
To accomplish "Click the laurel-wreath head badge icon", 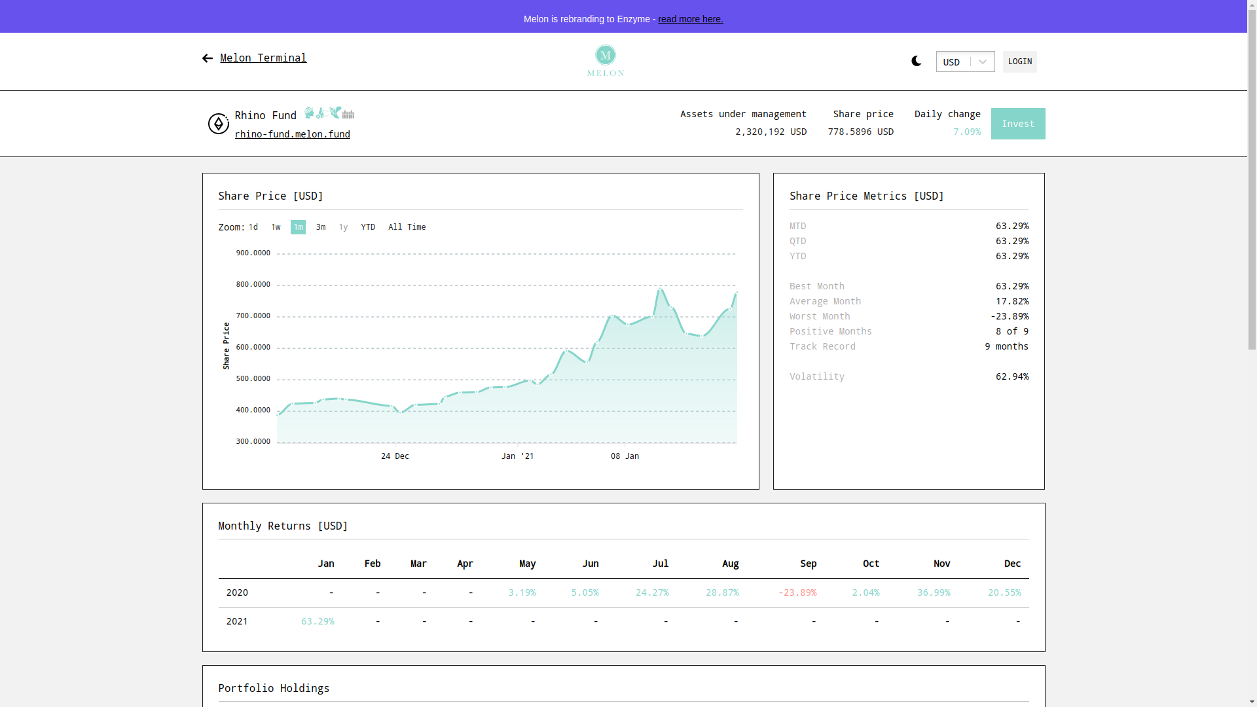I will pos(309,113).
